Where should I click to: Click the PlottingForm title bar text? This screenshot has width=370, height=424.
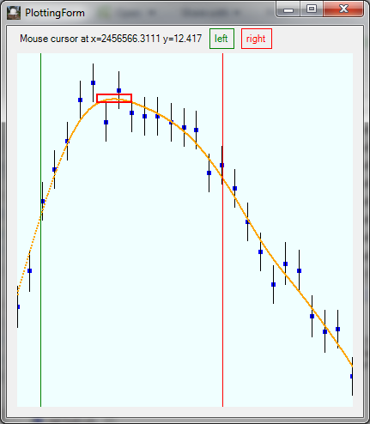click(55, 13)
